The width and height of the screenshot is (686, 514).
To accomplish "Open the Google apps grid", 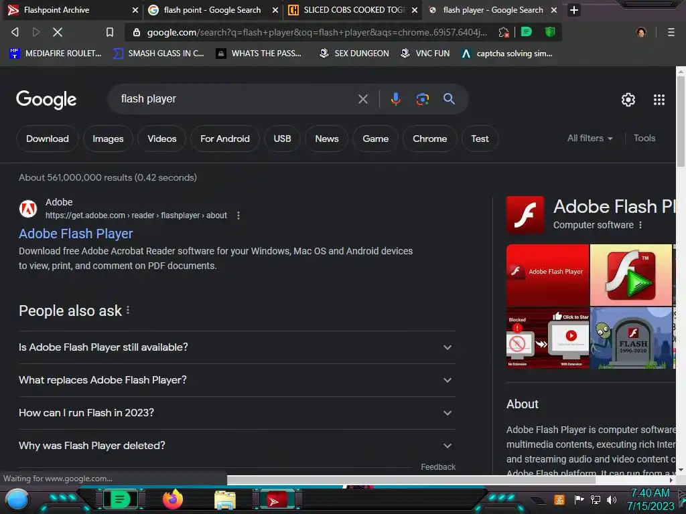I will [659, 100].
